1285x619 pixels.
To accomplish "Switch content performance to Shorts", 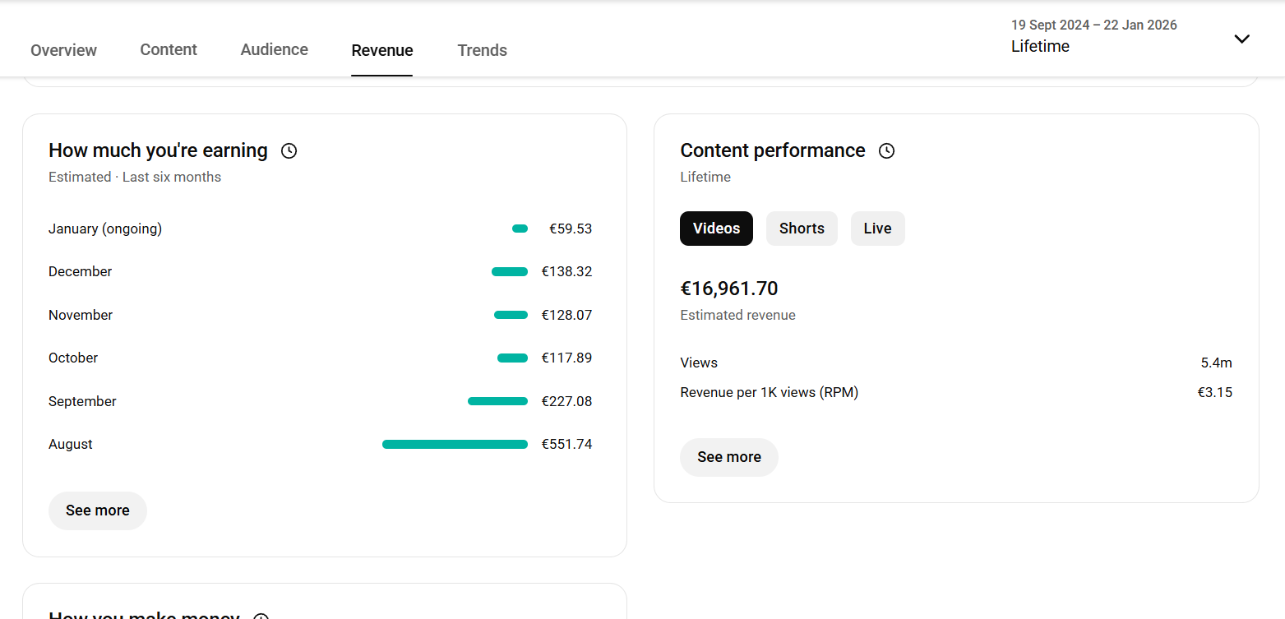I will click(802, 229).
